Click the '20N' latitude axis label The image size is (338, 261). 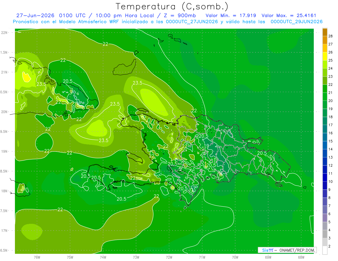[5, 112]
